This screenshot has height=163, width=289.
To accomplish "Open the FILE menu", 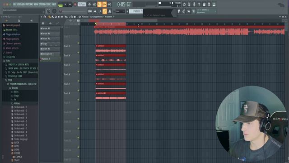I will coord(14,4).
